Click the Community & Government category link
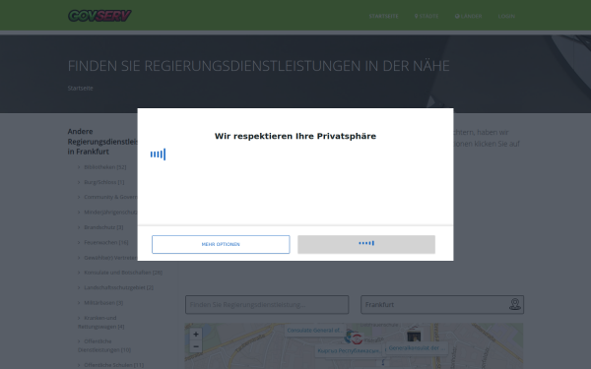The image size is (591, 369). click(x=110, y=198)
